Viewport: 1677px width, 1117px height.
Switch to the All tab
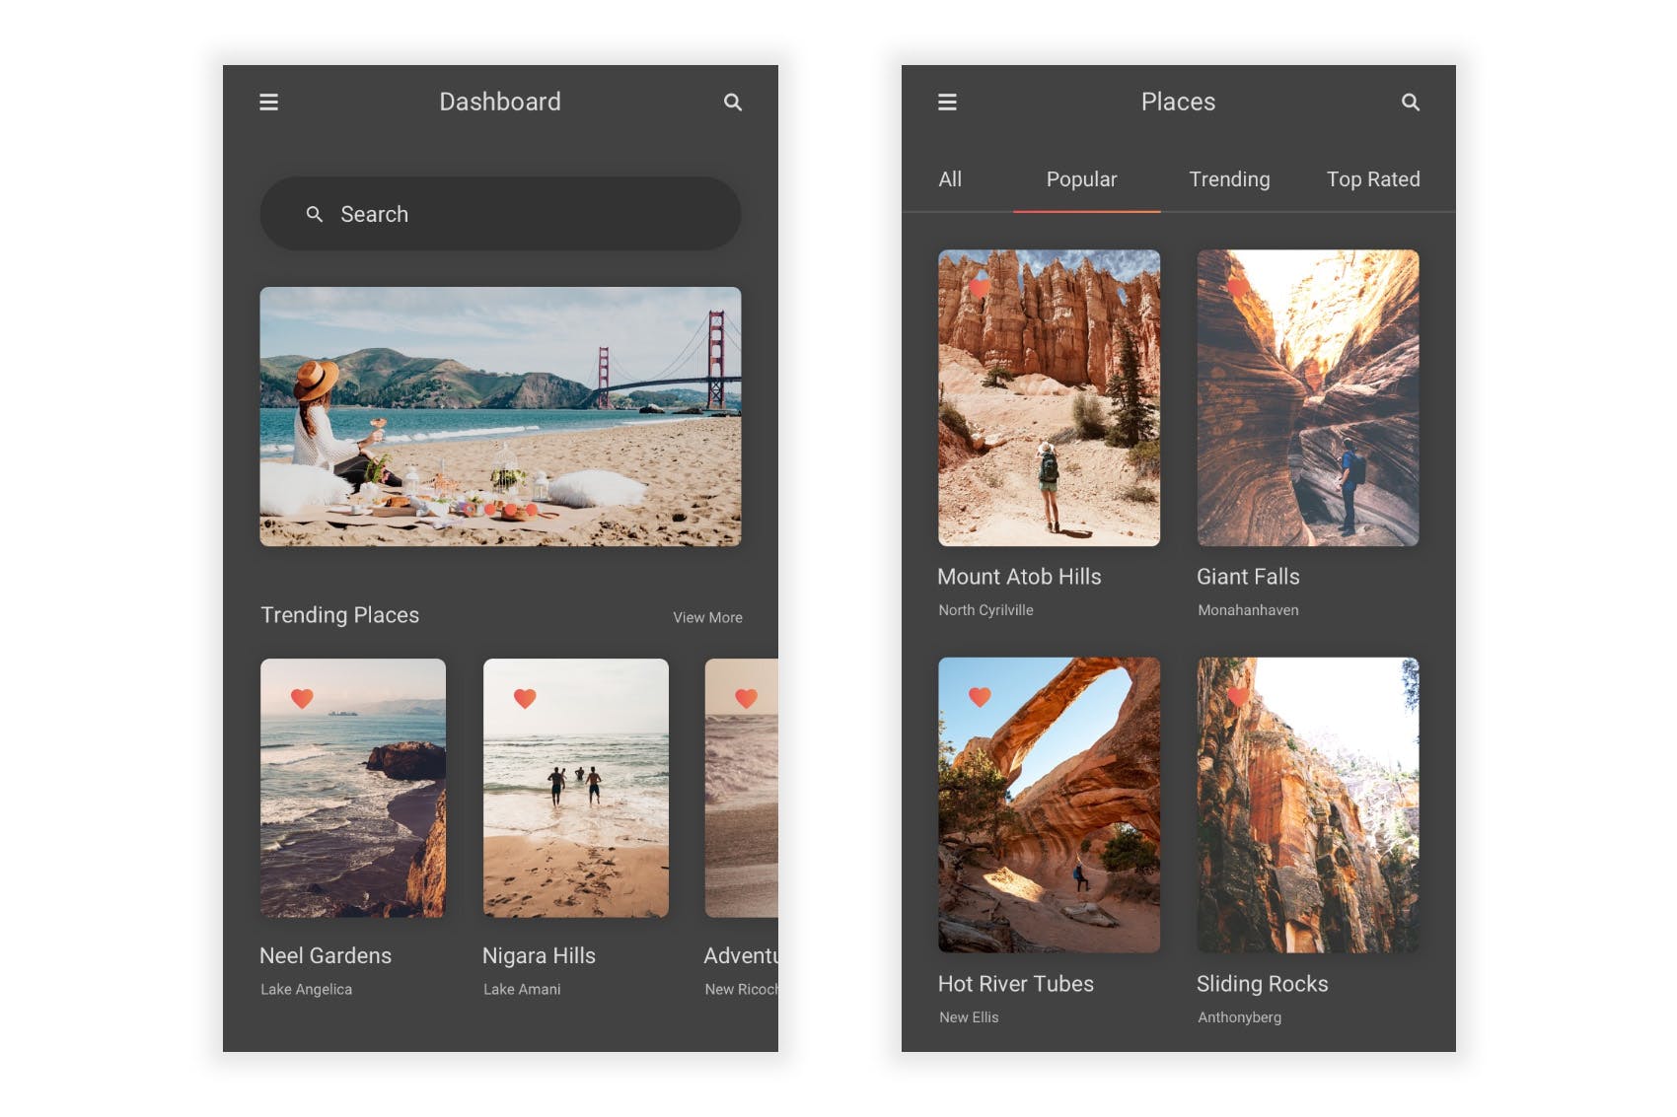click(x=950, y=179)
